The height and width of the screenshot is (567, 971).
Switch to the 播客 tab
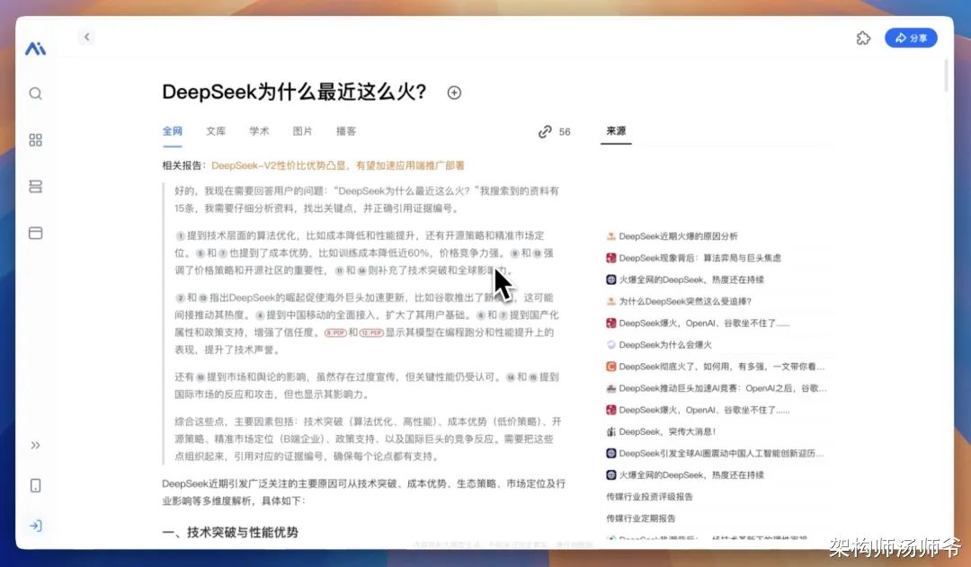click(346, 131)
